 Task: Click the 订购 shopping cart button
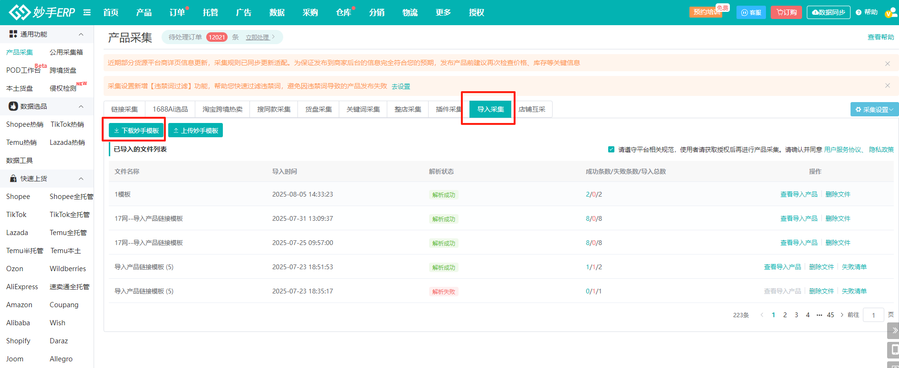[x=786, y=12]
